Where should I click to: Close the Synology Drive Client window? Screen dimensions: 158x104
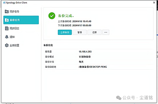tap(154, 3)
